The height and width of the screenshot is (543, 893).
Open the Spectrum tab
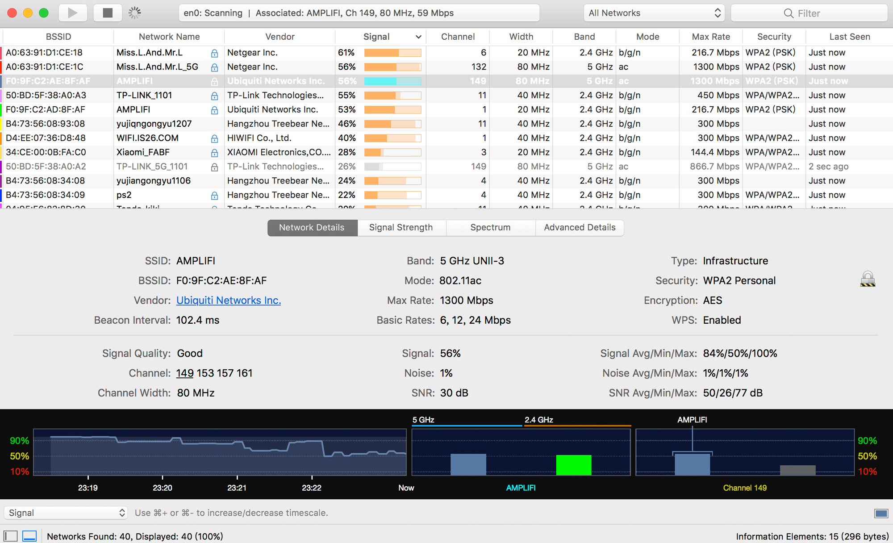(490, 227)
